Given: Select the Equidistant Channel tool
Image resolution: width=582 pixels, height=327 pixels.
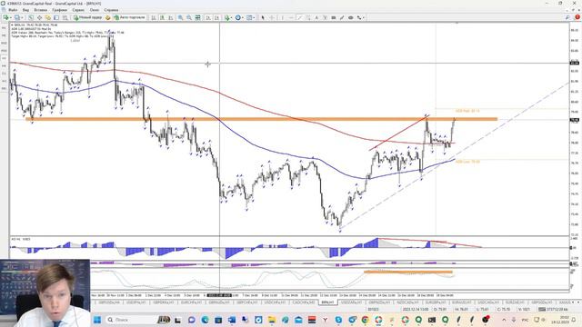Looking at the screenshot, I should tap(308, 17).
